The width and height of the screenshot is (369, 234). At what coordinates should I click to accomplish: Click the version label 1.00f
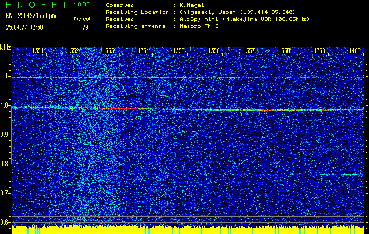coord(81,5)
